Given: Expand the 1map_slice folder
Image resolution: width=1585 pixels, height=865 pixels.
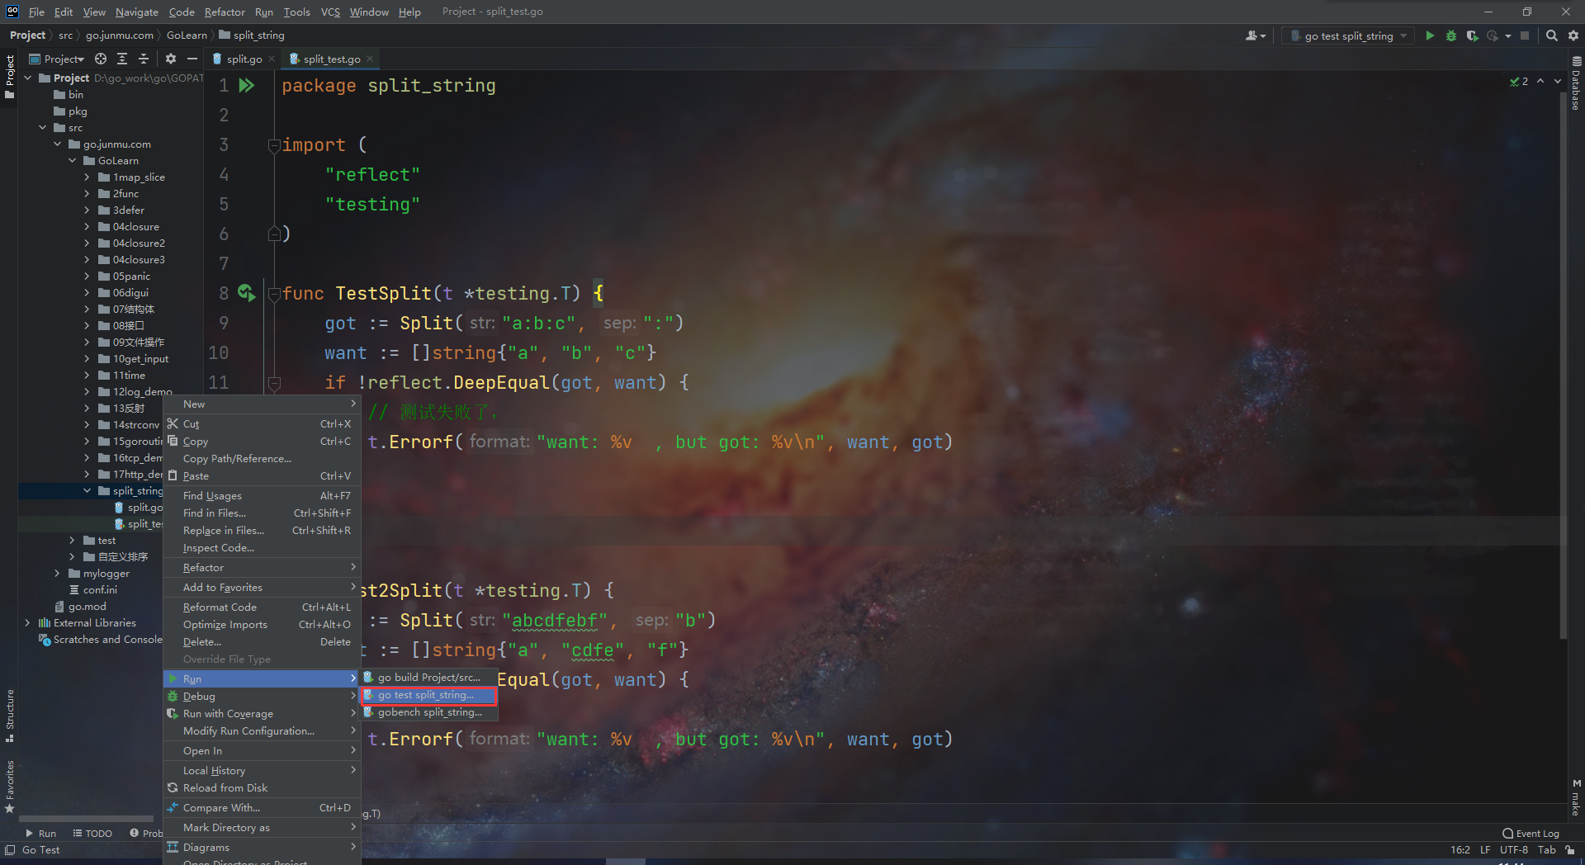Looking at the screenshot, I should click(87, 177).
